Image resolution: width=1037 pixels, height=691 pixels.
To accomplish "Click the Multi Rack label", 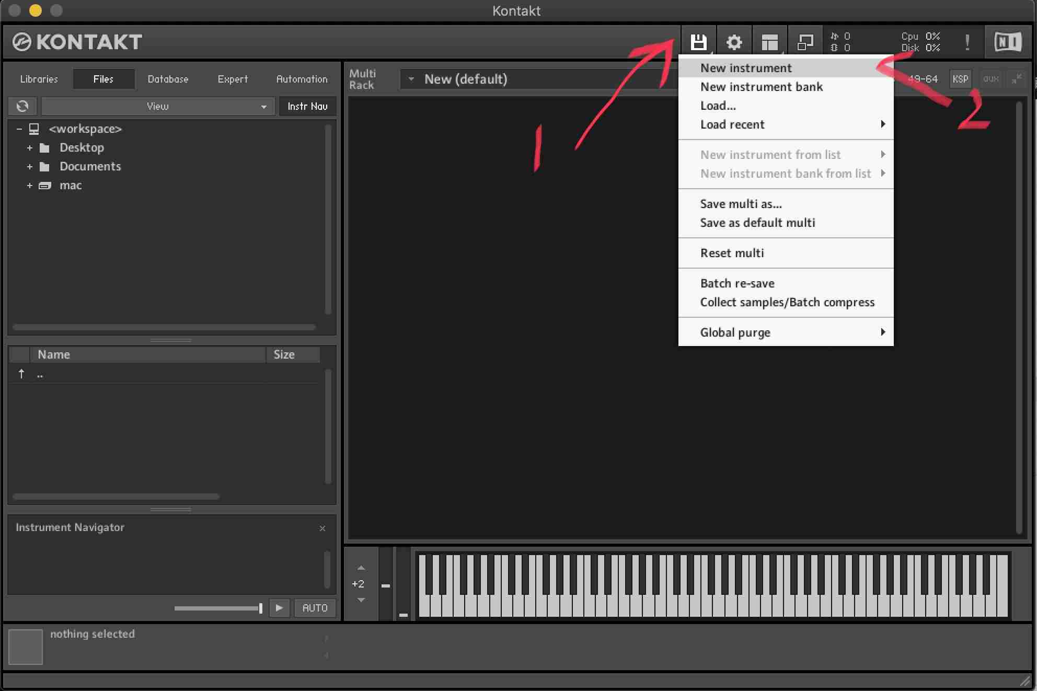I will tap(362, 79).
